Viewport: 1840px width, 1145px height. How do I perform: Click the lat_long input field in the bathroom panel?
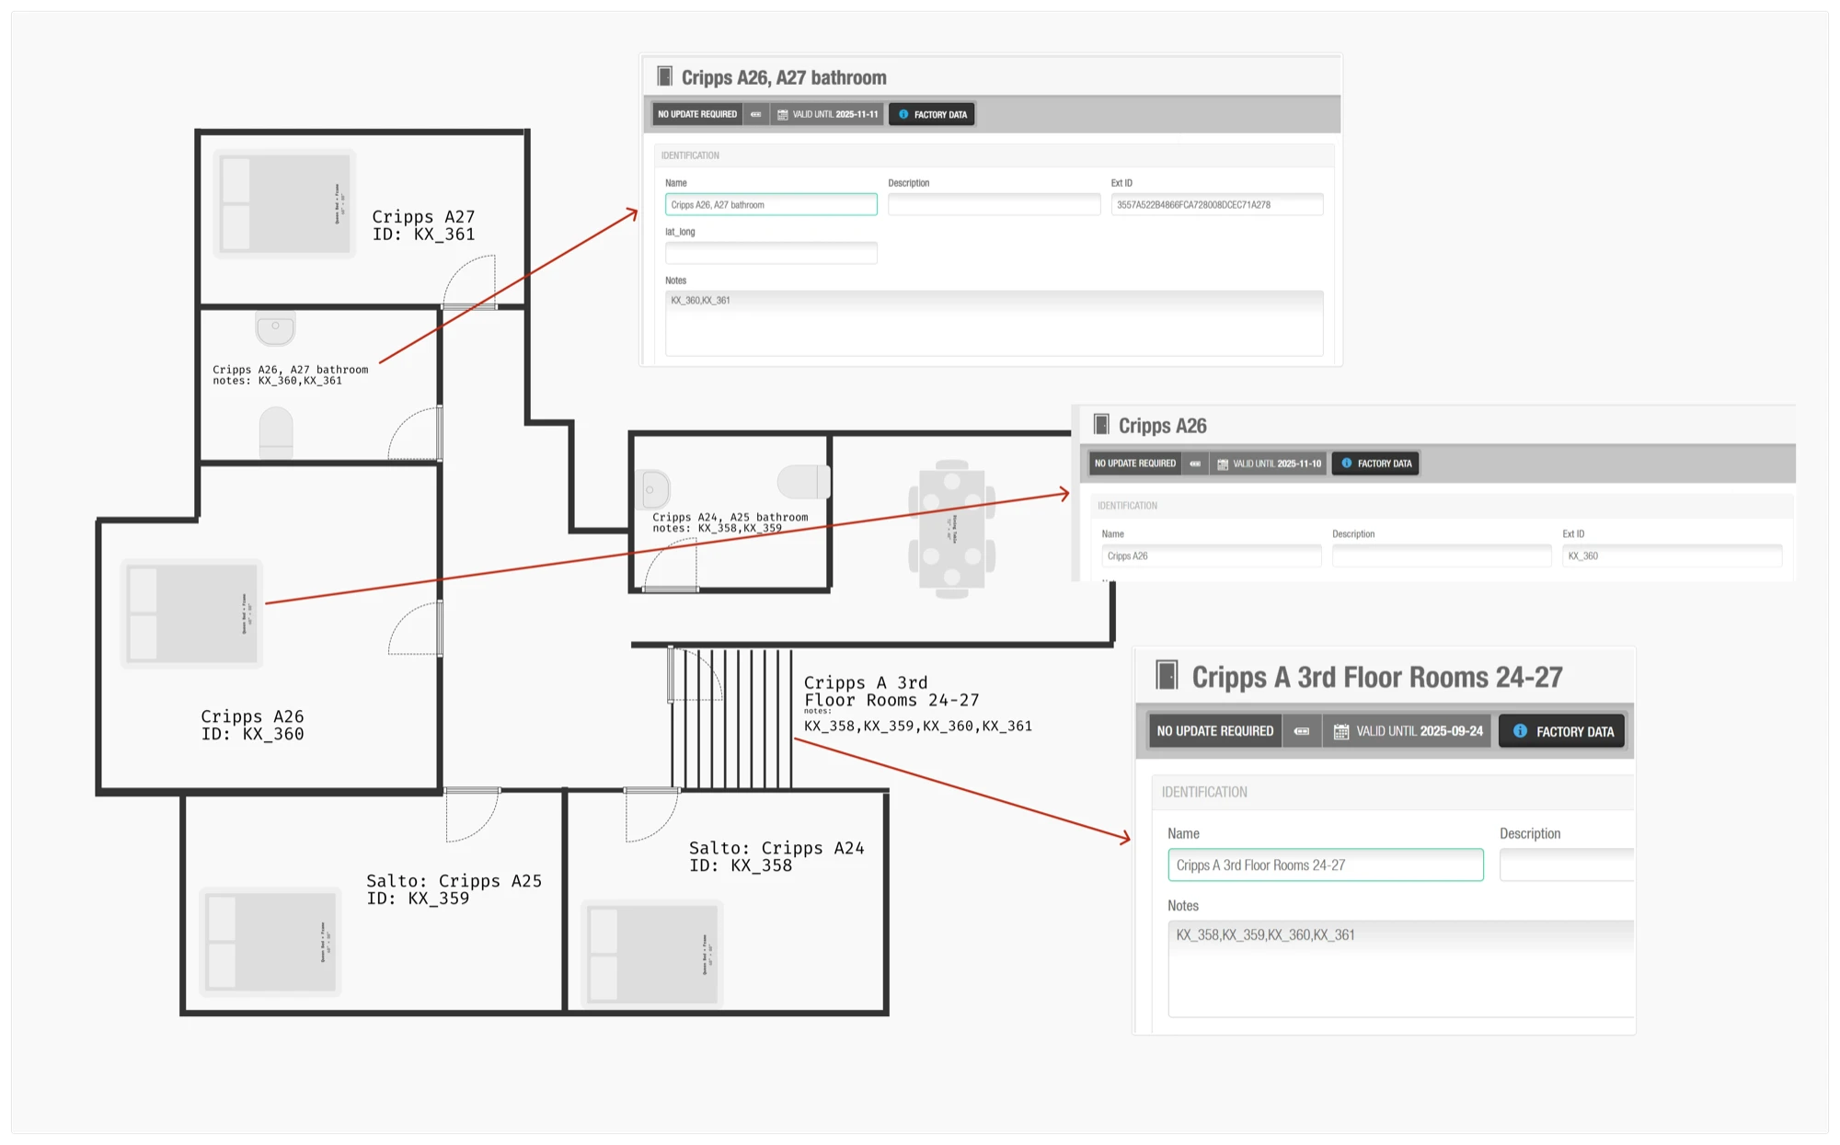point(771,252)
